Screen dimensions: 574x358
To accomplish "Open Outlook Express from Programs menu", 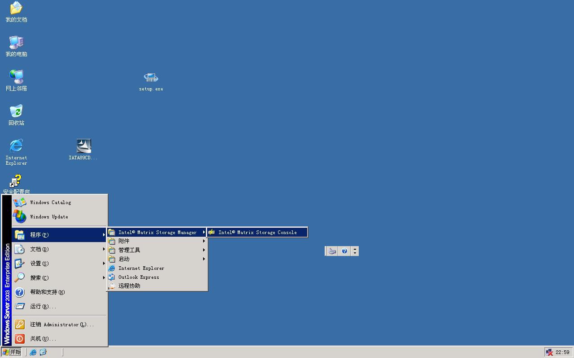I will click(139, 277).
